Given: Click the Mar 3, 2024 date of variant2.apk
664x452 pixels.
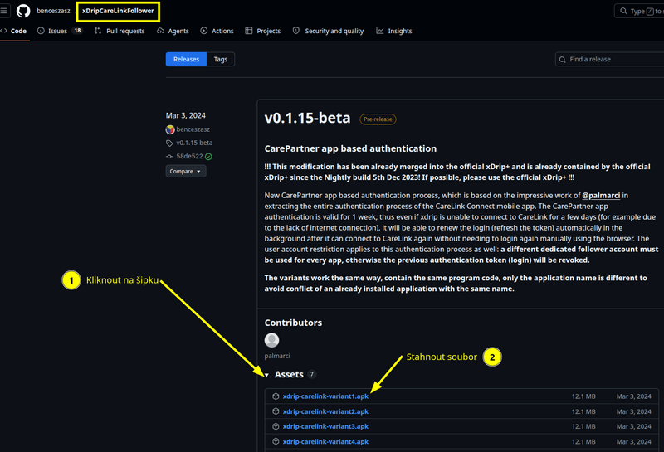Looking at the screenshot, I should click(634, 411).
